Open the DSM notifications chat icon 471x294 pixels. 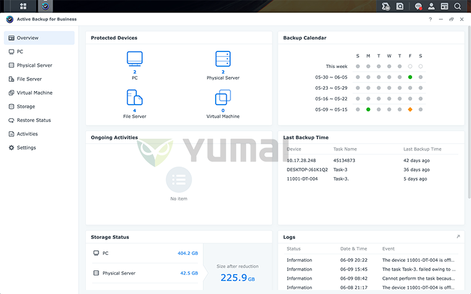[x=418, y=6]
